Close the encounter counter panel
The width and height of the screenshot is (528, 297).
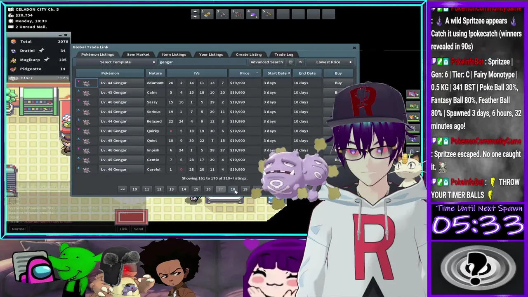point(66,35)
